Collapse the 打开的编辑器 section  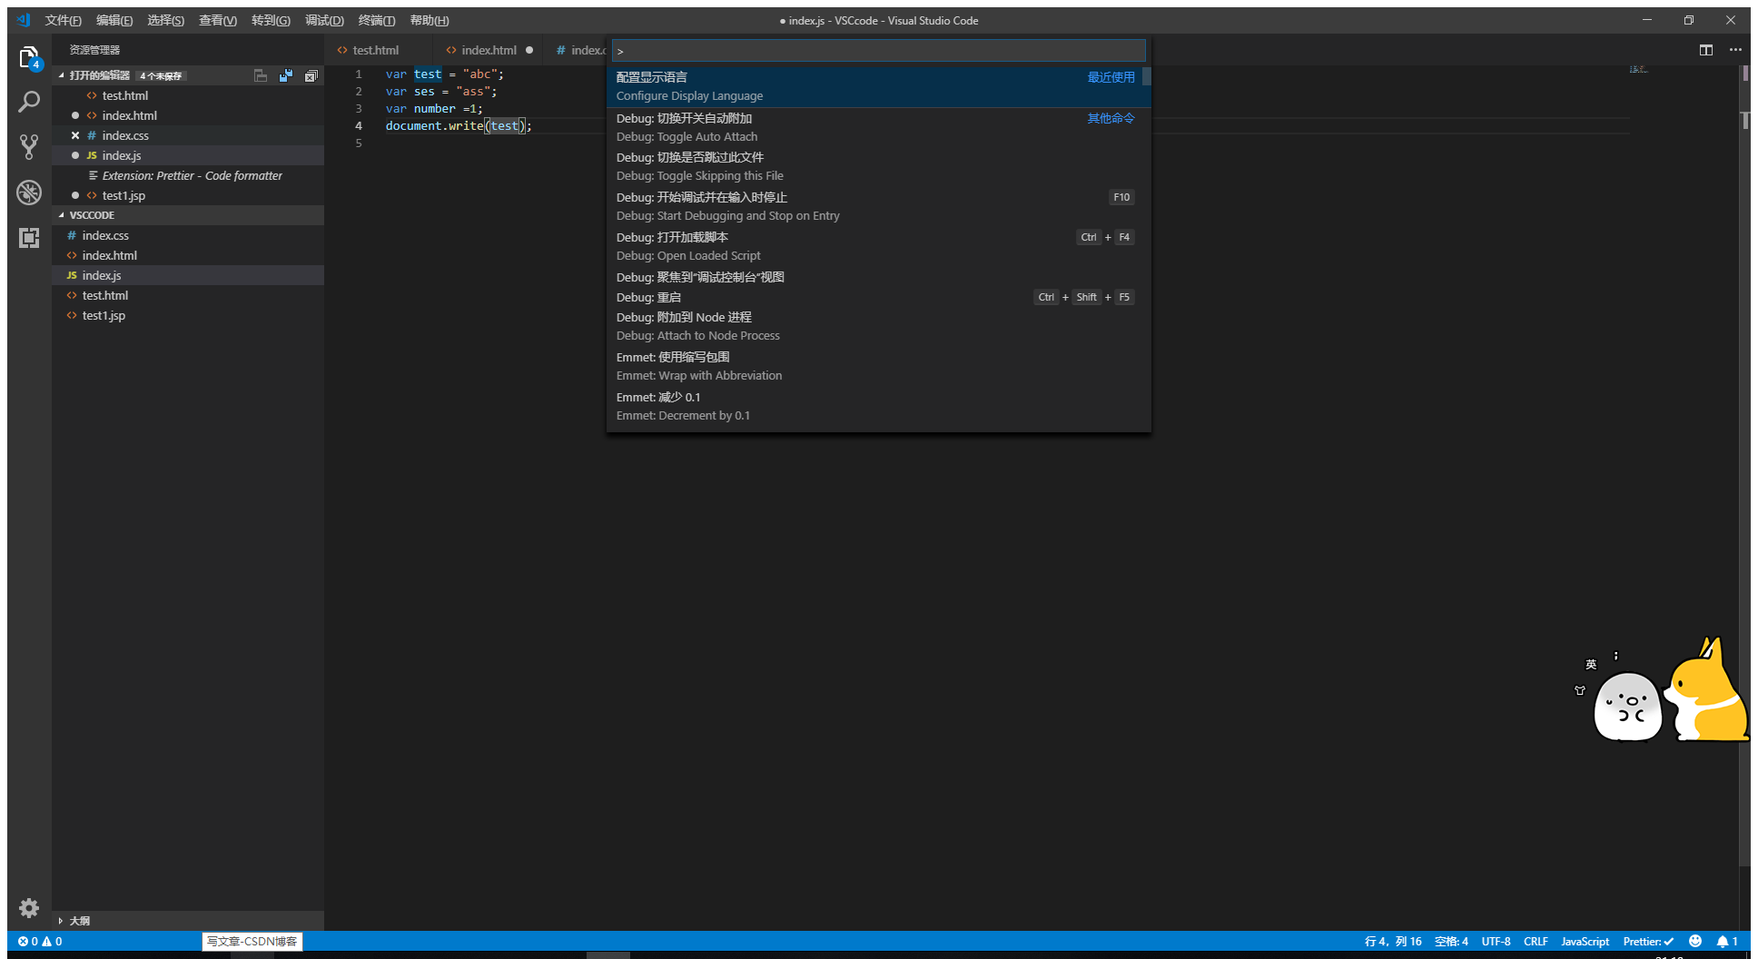pos(62,75)
